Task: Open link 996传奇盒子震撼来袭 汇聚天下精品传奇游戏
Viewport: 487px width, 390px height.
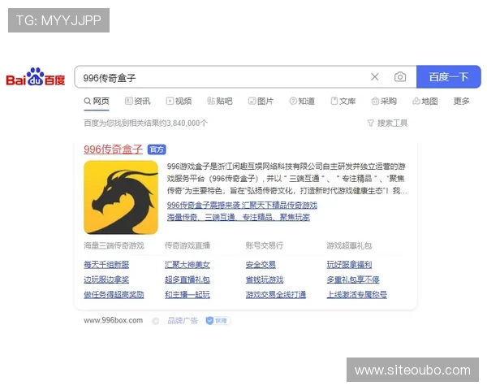Action: click(x=242, y=205)
